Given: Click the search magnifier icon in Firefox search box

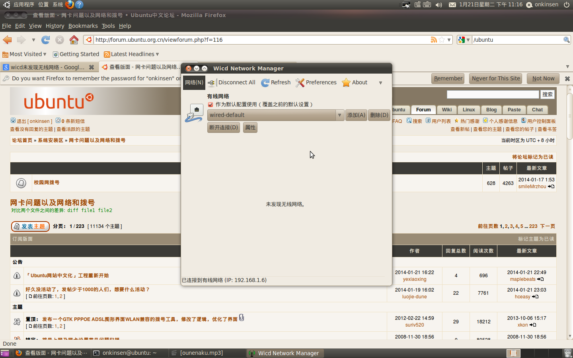Looking at the screenshot, I should click(567, 40).
